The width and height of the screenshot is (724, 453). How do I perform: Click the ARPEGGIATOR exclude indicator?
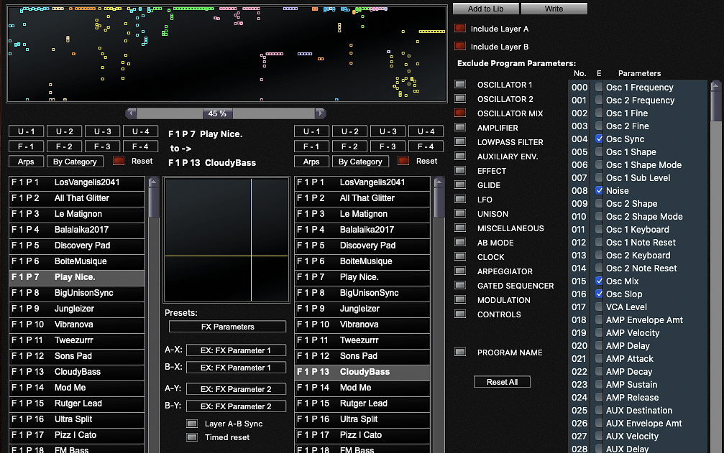tap(460, 271)
